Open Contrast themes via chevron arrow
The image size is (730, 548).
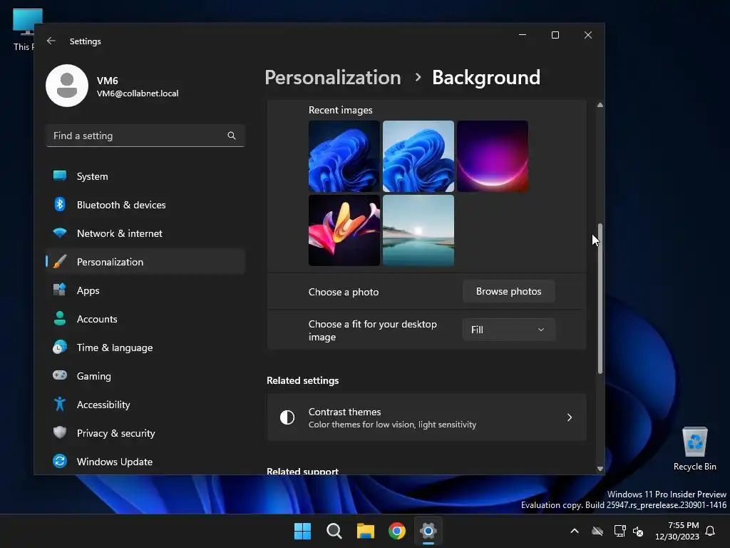570,417
